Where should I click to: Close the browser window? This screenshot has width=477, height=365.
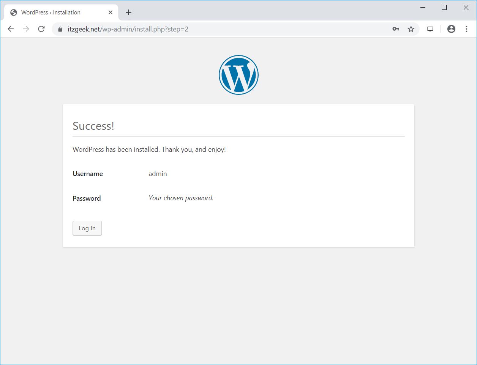point(466,8)
